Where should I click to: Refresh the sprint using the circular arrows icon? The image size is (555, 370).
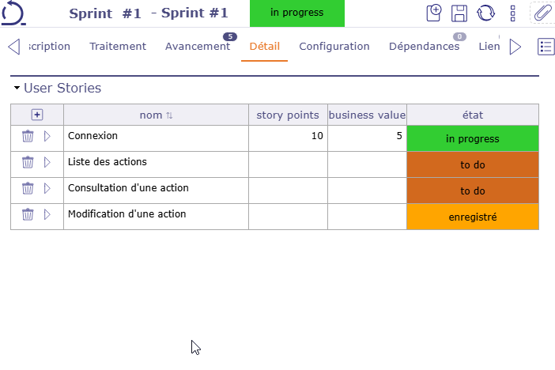[485, 13]
